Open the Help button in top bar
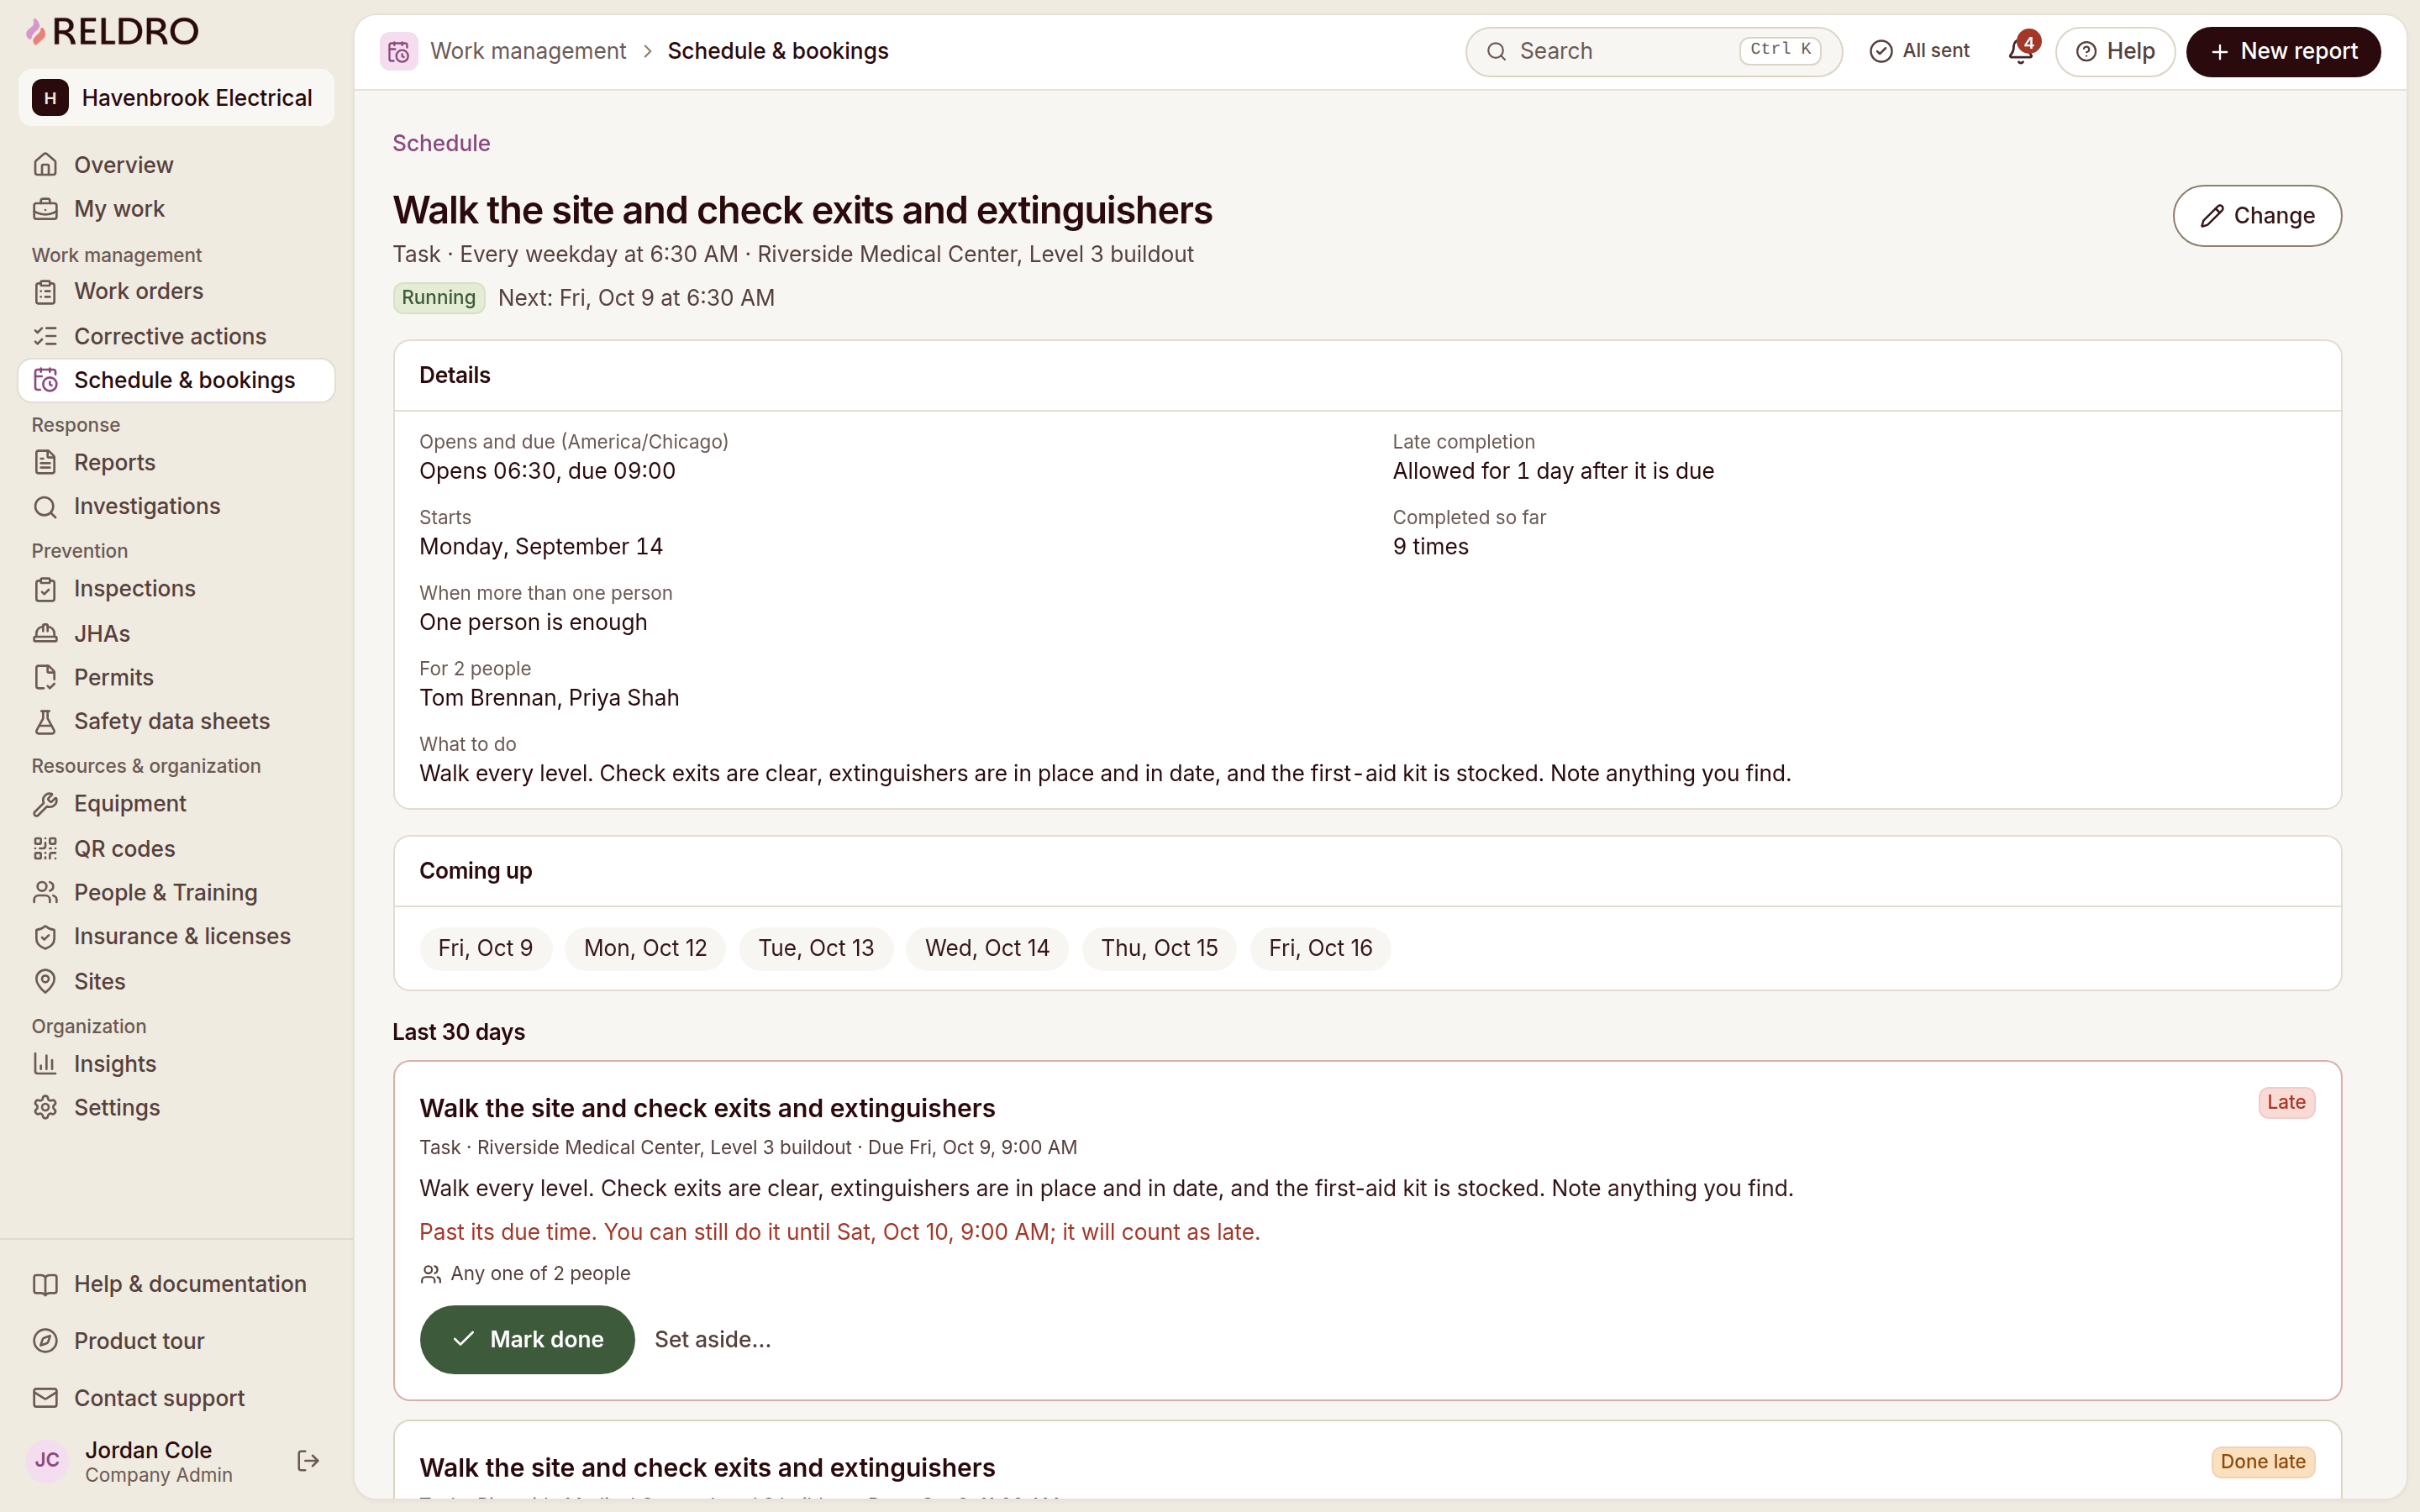The width and height of the screenshot is (2420, 1512). 2114,51
